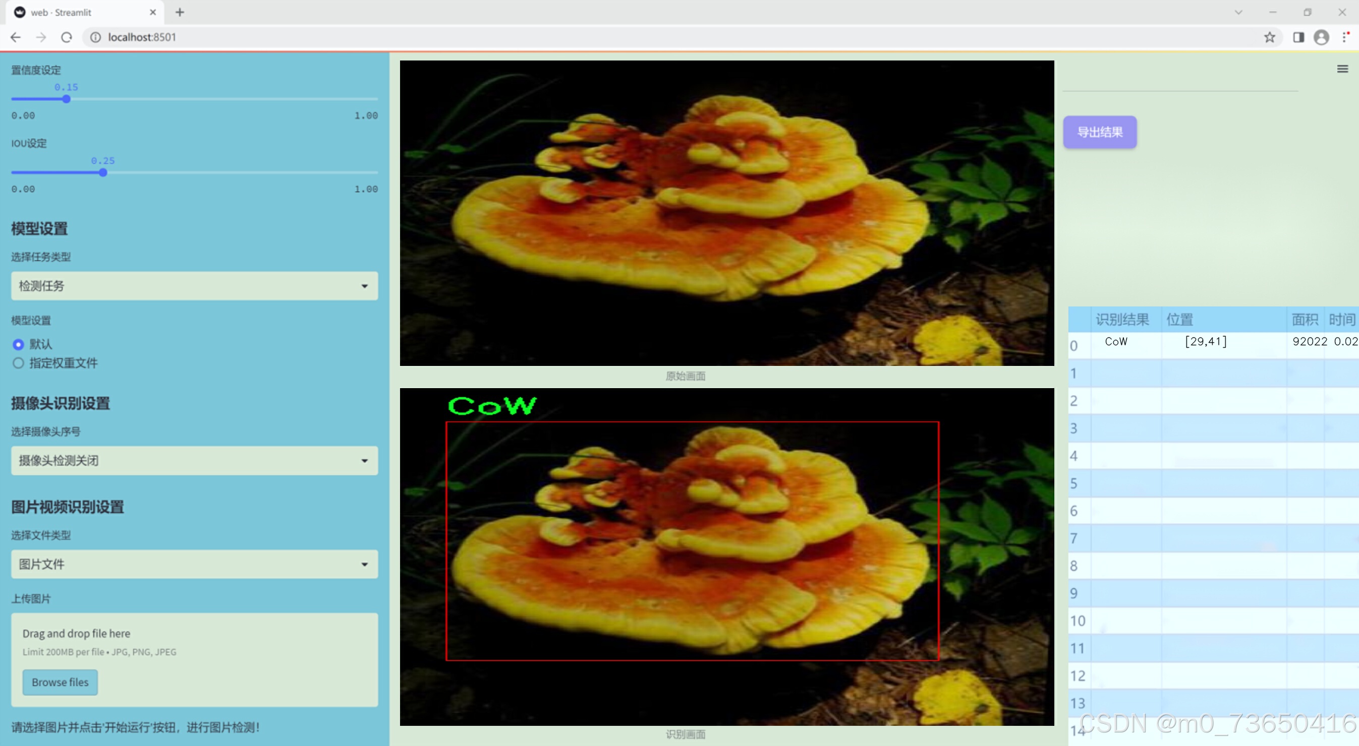Expand the 图片文件 file type dropdown
The width and height of the screenshot is (1359, 746).
coord(194,564)
